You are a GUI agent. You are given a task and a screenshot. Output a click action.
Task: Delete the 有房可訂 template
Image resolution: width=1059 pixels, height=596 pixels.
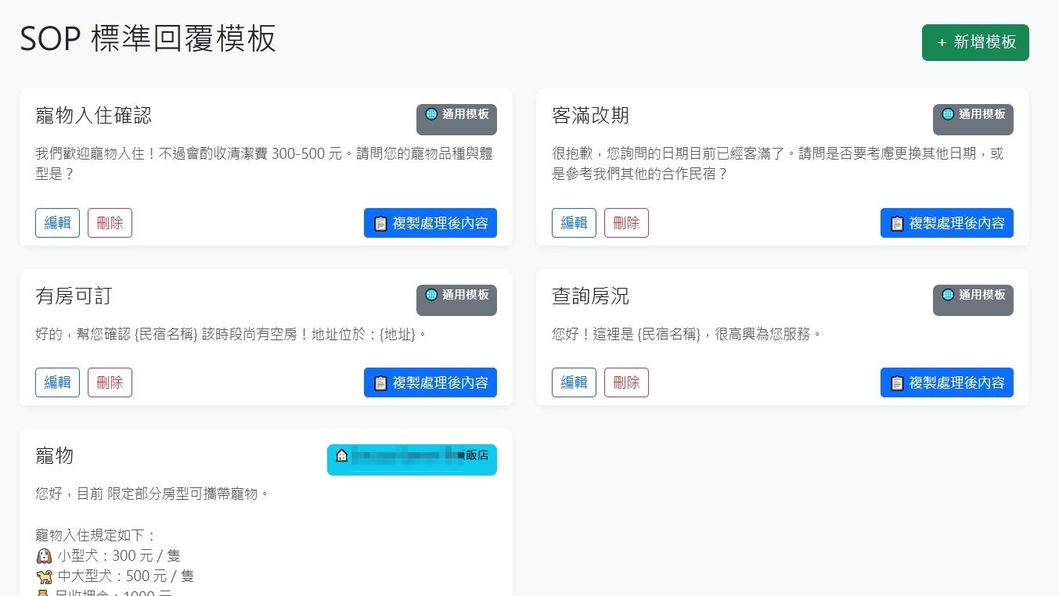[x=110, y=382]
